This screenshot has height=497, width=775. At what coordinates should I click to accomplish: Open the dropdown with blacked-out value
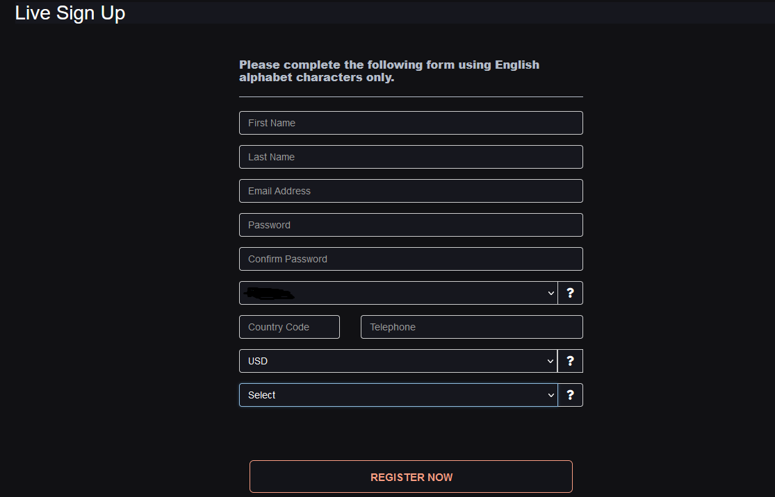point(398,293)
